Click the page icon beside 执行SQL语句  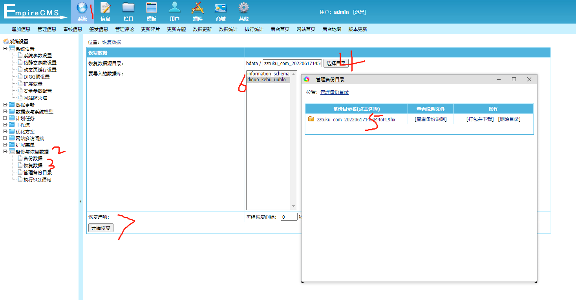pos(20,179)
